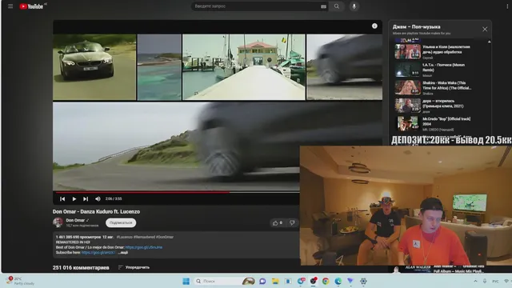
Task: Open the on-screen keyboard icon in search box
Action: 323,6
